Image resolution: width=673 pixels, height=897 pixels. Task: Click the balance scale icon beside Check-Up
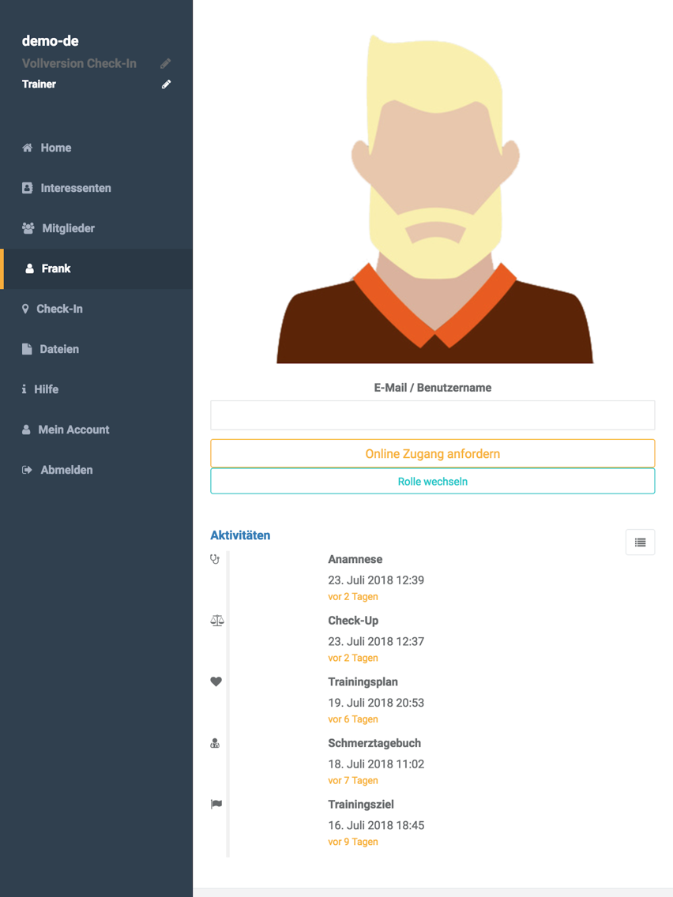tap(217, 620)
